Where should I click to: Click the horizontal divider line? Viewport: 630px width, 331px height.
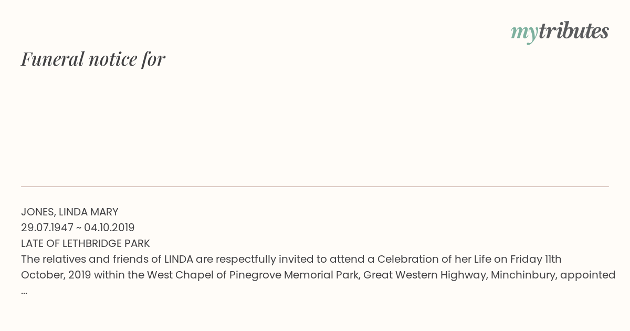pos(315,187)
